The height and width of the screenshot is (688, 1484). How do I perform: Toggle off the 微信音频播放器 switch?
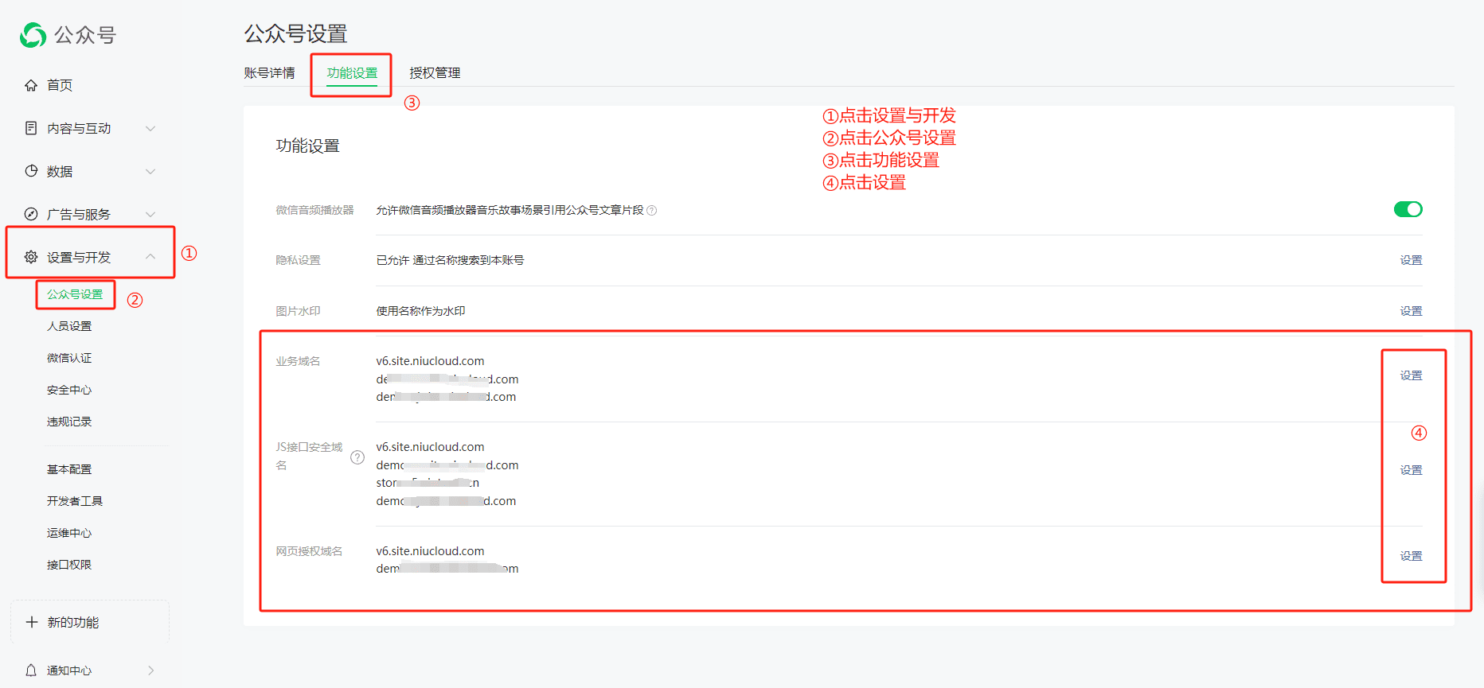coord(1408,209)
